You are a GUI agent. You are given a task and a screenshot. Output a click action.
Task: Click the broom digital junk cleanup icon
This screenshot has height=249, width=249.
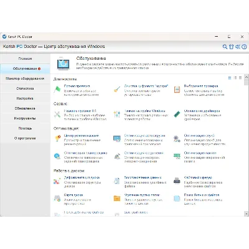pyautogui.click(x=117, y=90)
